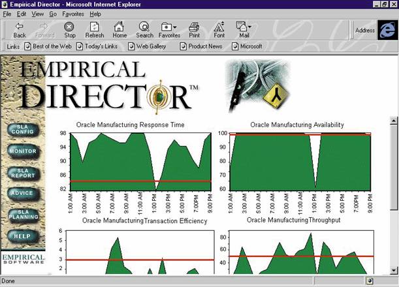Click the Transaction Efficiency chart

point(140,252)
